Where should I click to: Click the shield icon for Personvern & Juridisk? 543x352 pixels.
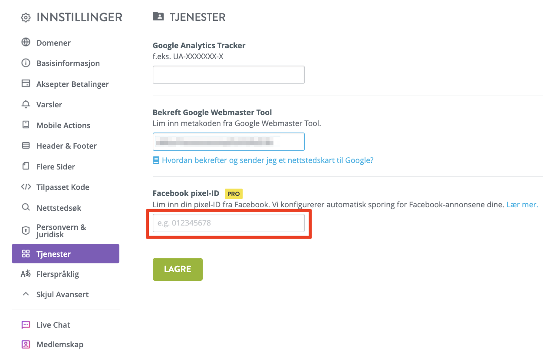pyautogui.click(x=26, y=230)
